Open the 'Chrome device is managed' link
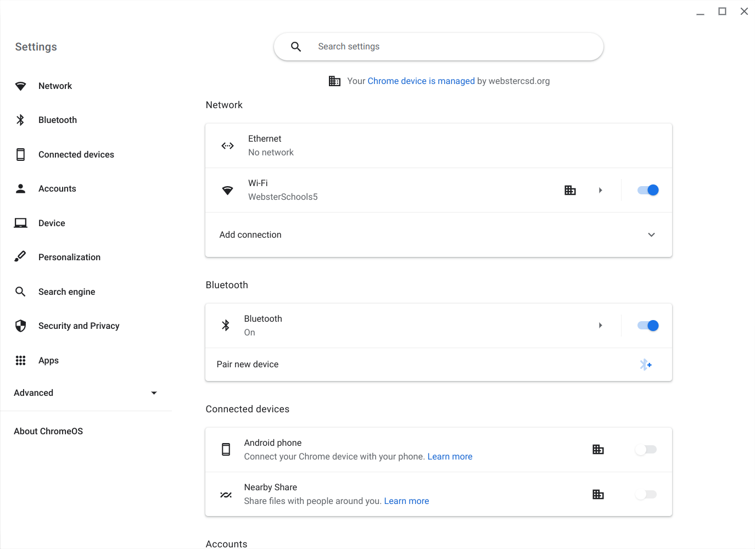This screenshot has height=549, width=755. coord(421,81)
